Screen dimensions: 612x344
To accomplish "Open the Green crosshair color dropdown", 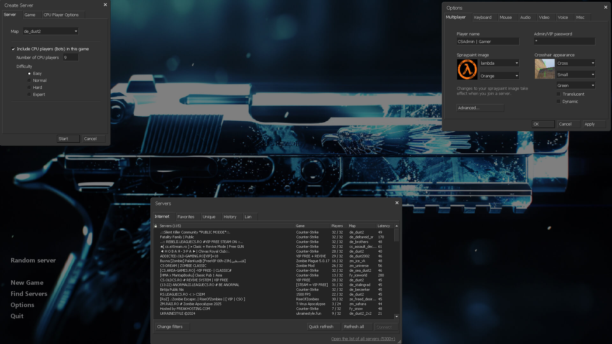I will (x=576, y=85).
